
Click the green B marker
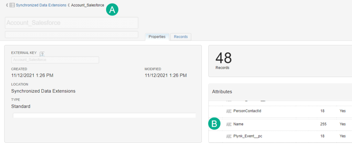214,124
